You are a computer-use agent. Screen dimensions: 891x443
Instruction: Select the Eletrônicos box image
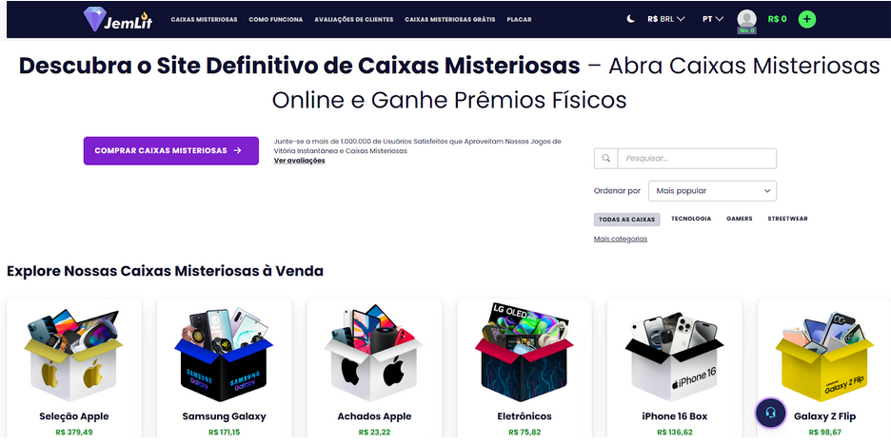coord(524,353)
